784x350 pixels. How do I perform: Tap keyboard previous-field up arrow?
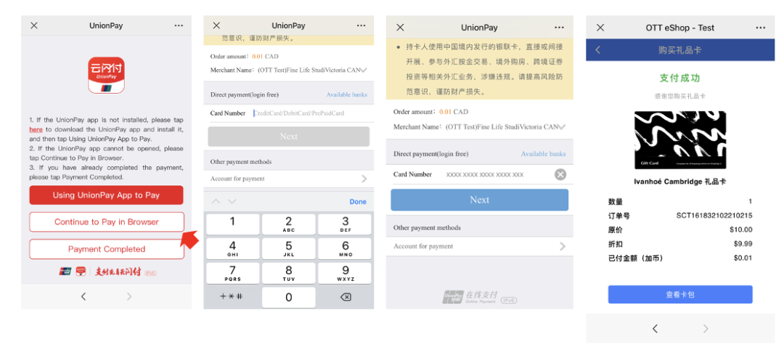click(x=216, y=201)
